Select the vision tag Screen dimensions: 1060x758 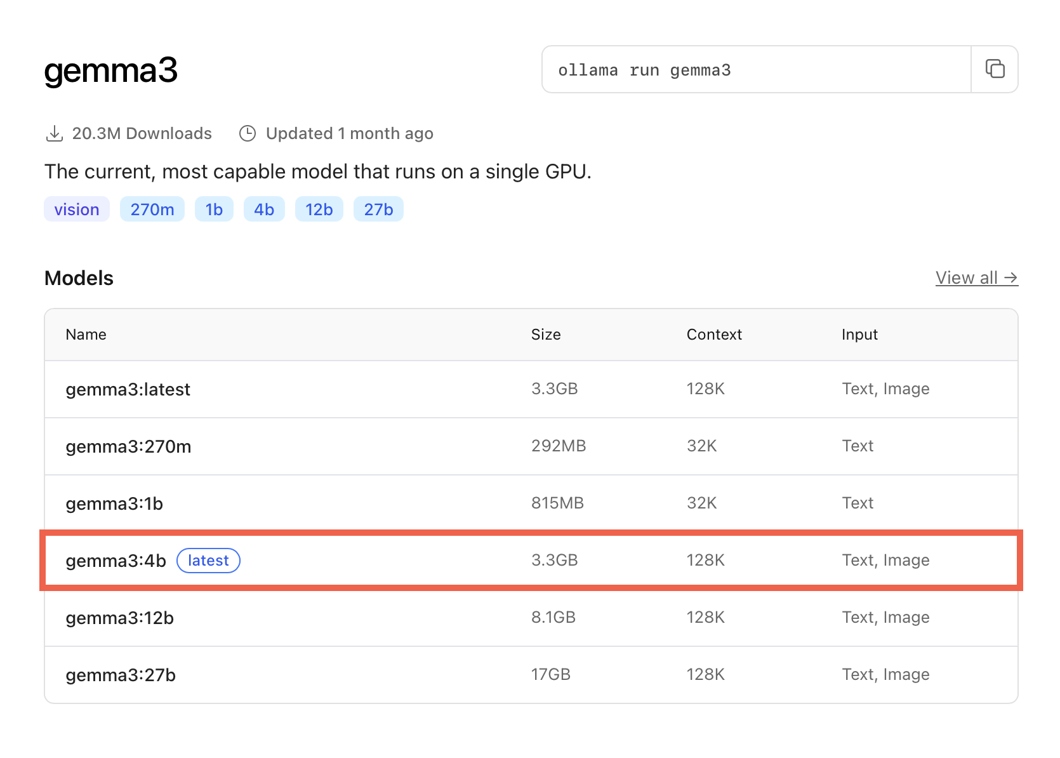point(77,209)
